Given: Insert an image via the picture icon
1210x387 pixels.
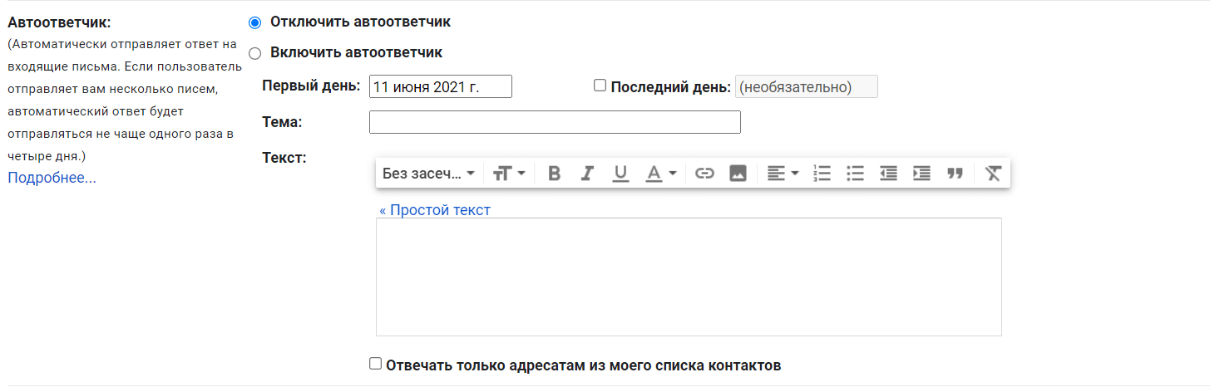Looking at the screenshot, I should pos(738,174).
